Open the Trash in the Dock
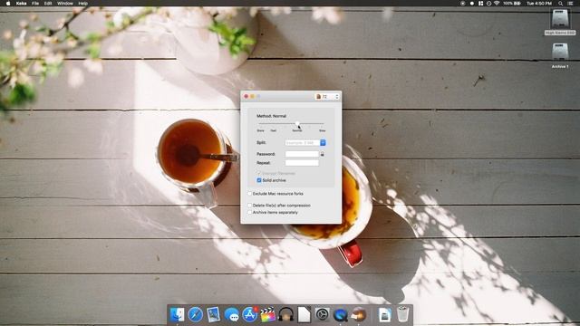The height and width of the screenshot is (326, 580). (402, 314)
